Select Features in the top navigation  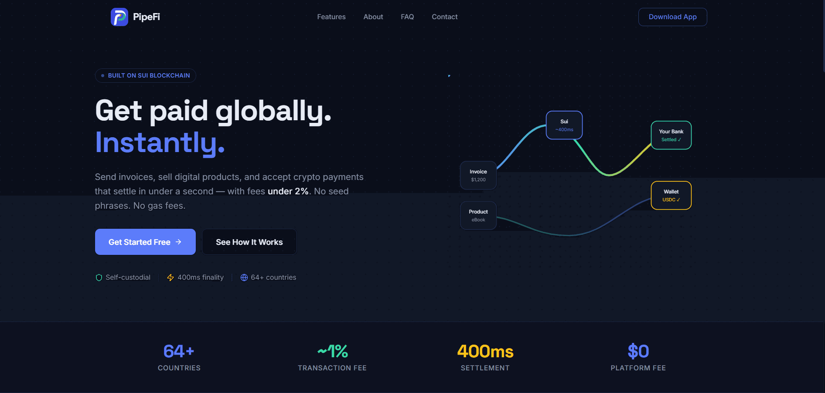[331, 17]
